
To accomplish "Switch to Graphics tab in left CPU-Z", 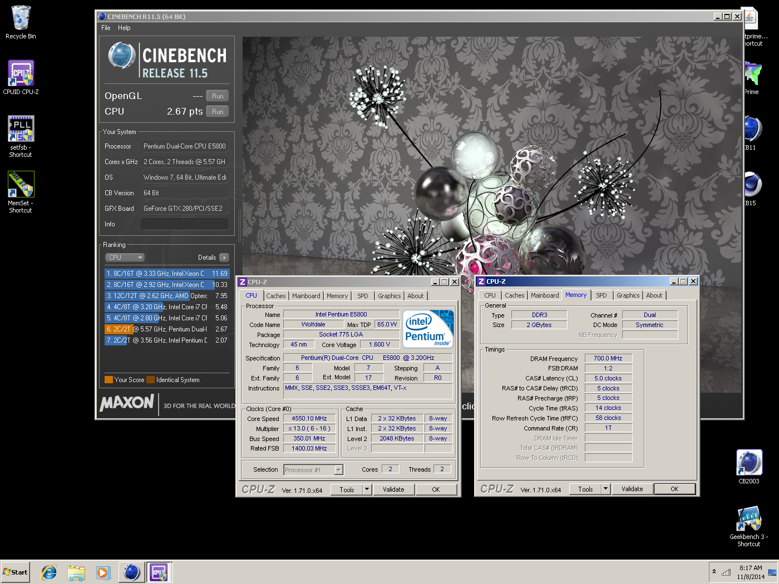I will 389,296.
